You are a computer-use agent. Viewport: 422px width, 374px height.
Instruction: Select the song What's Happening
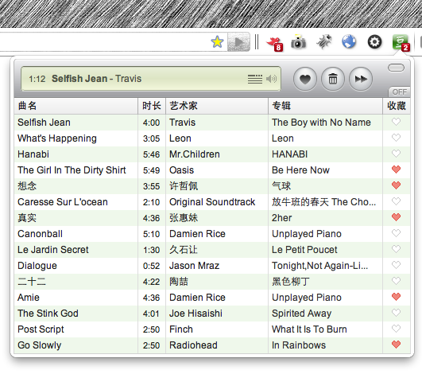click(212, 138)
